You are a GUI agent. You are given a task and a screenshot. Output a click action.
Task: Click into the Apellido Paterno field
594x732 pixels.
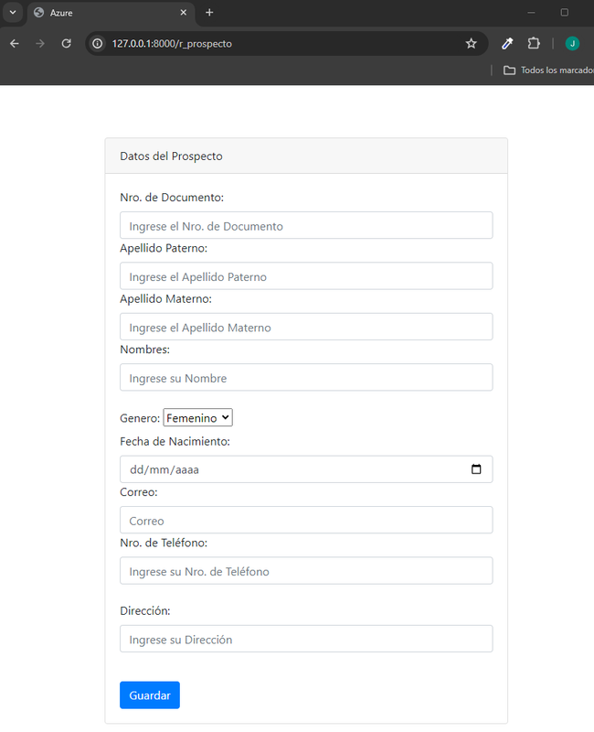pyautogui.click(x=306, y=276)
